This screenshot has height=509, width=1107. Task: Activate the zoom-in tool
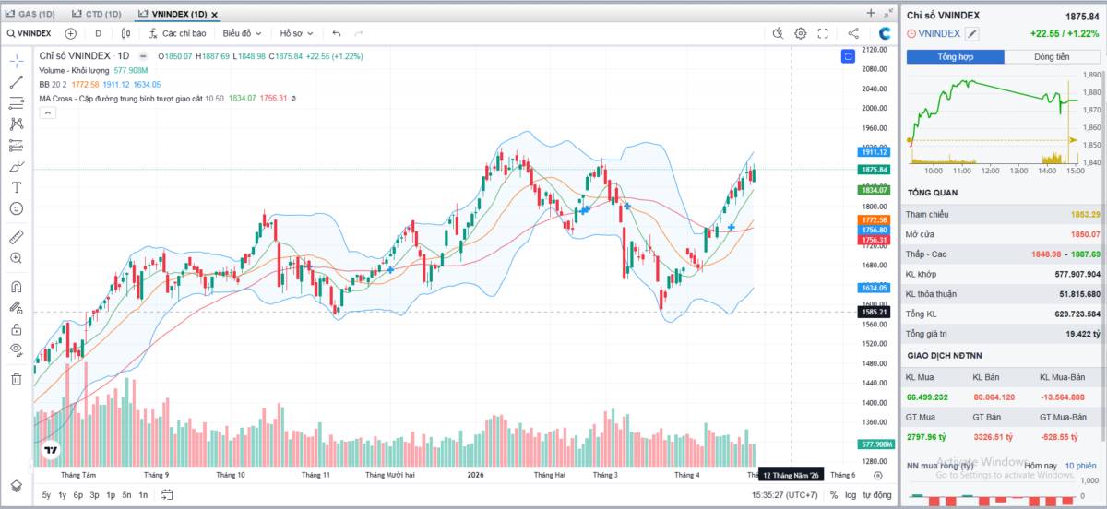click(17, 258)
